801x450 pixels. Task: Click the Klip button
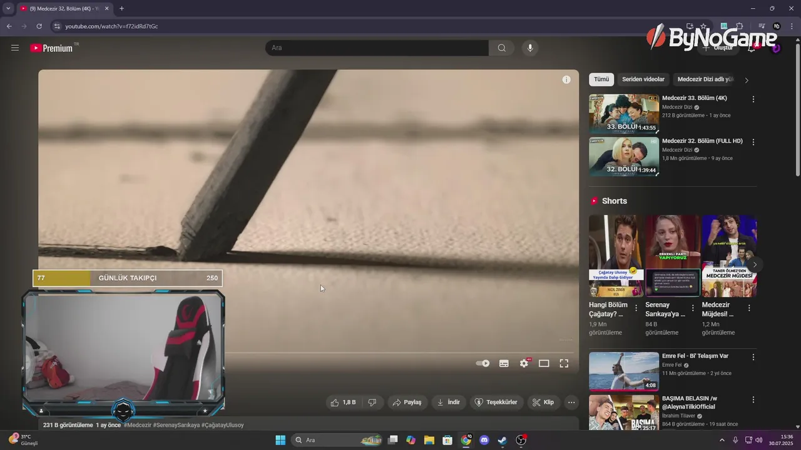[543, 402]
